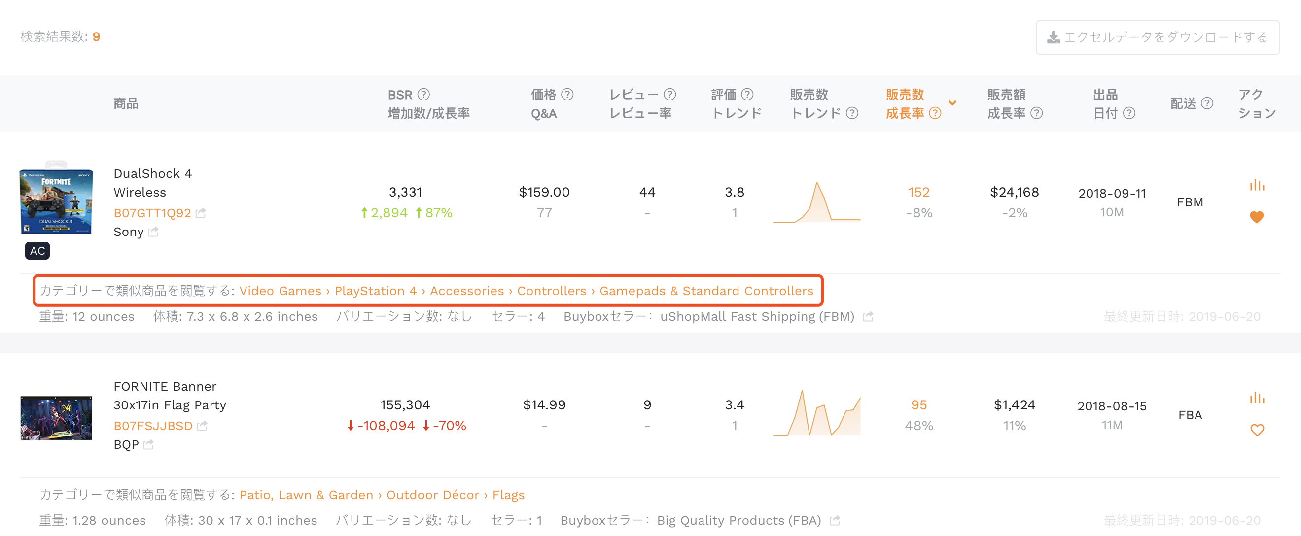Open bar chart icon for FORNITE Banner row
Viewport: 1301px width, 536px height.
(1257, 398)
